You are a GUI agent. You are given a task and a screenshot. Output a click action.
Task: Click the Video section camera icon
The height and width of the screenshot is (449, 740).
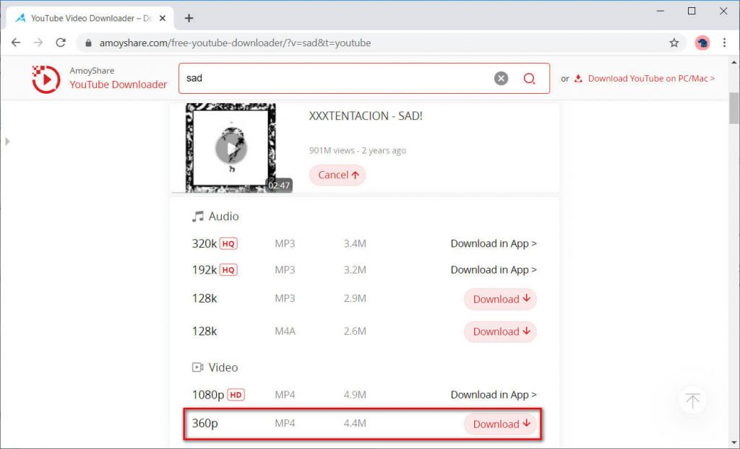tap(197, 367)
